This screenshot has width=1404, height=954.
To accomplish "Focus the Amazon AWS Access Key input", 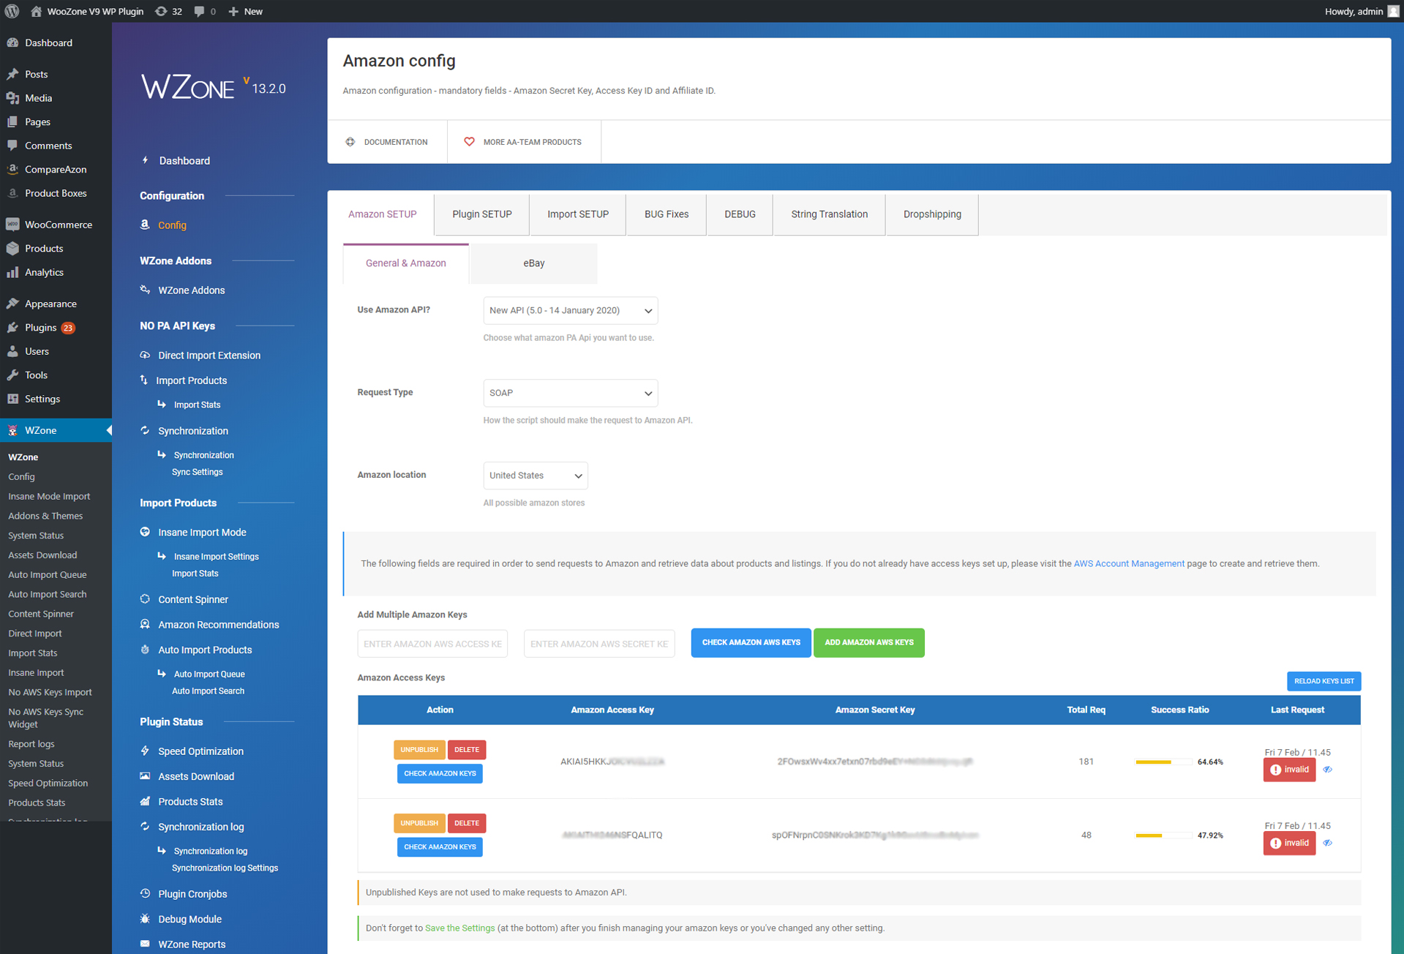I will (432, 644).
